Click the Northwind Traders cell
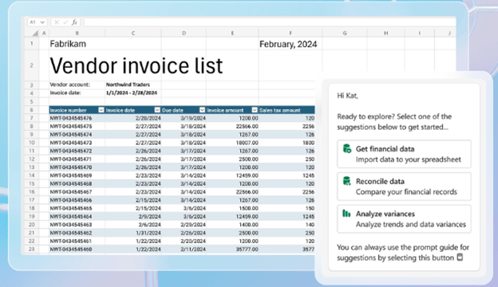The image size is (498, 287). tap(128, 85)
